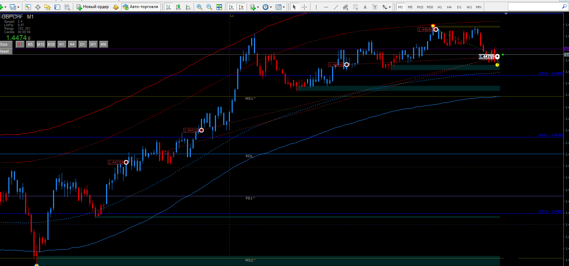Toggle chart shift from right border
The height and width of the screenshot is (266, 569).
tap(241, 7)
